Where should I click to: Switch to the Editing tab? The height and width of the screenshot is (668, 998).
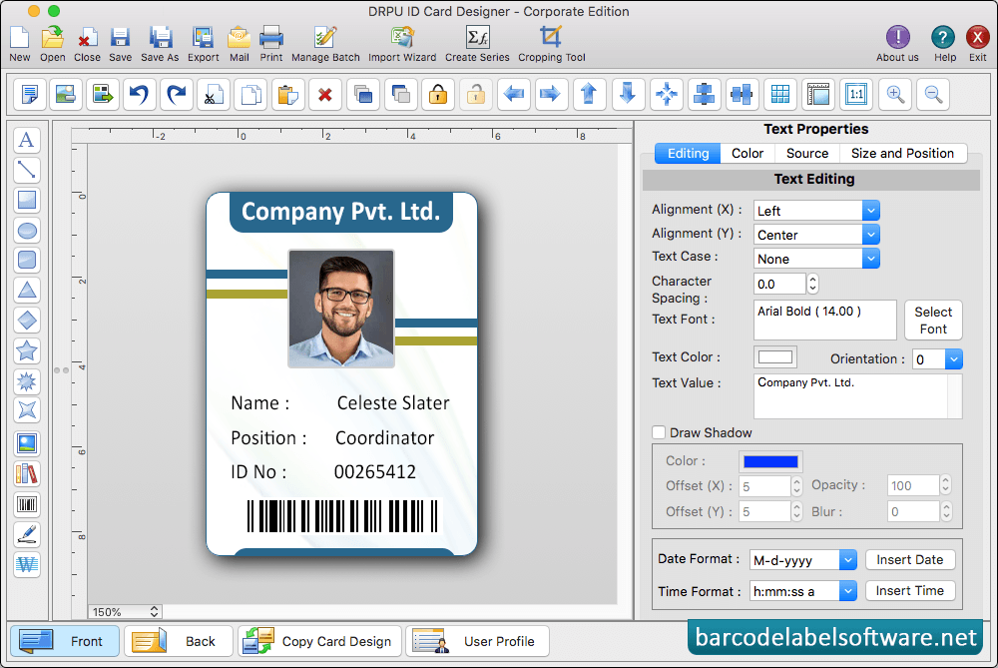[688, 154]
